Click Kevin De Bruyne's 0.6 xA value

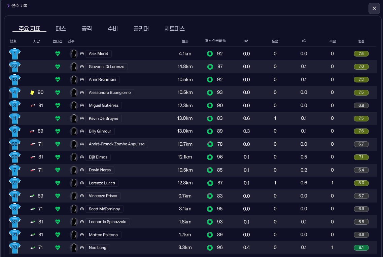[246, 118]
